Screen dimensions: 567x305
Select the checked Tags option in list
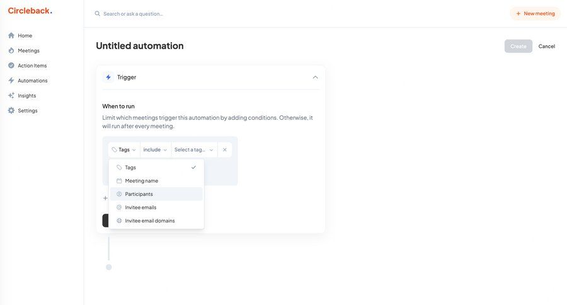tap(156, 168)
